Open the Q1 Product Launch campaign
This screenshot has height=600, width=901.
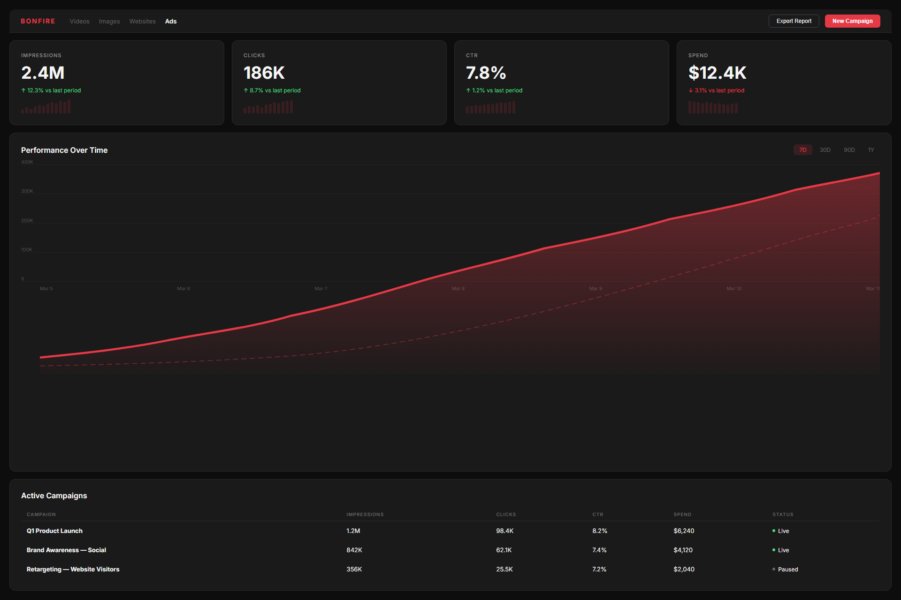tap(54, 531)
